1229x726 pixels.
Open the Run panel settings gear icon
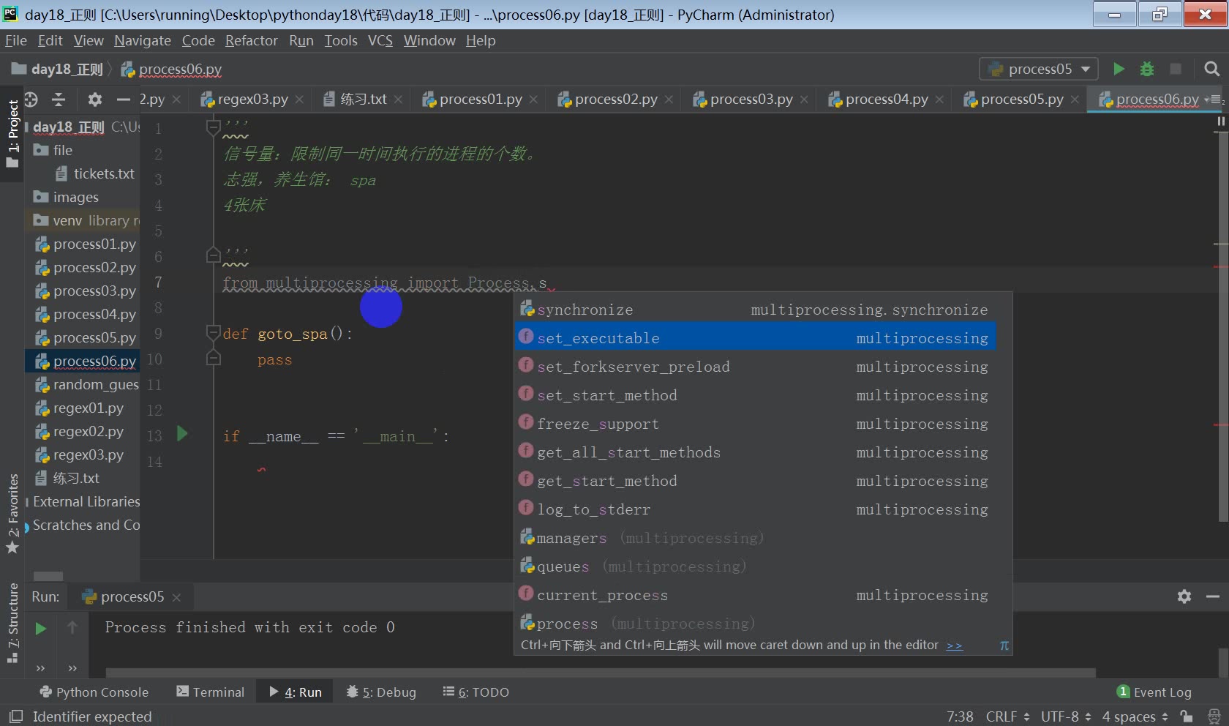pyautogui.click(x=1184, y=596)
